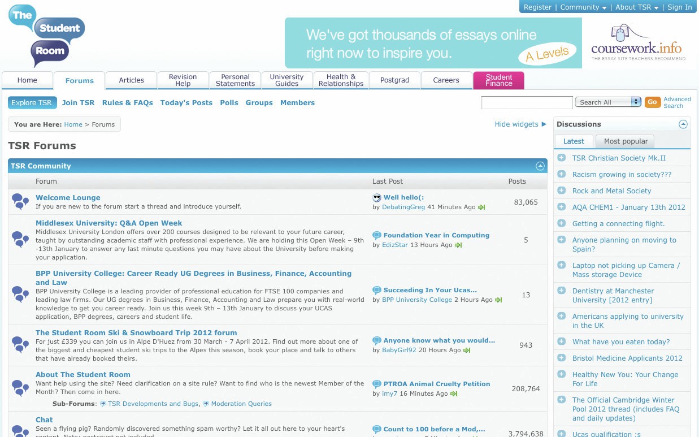Open the Chat forum title

pyautogui.click(x=44, y=420)
